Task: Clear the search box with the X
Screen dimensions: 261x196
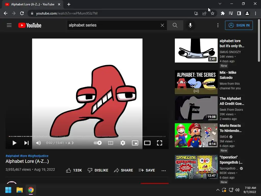Action: tap(162, 25)
